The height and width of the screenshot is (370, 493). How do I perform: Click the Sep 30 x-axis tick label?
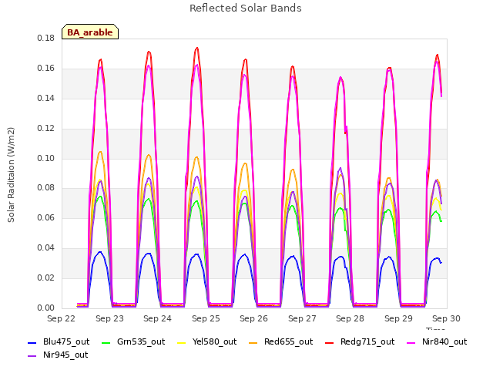pyautogui.click(x=446, y=318)
